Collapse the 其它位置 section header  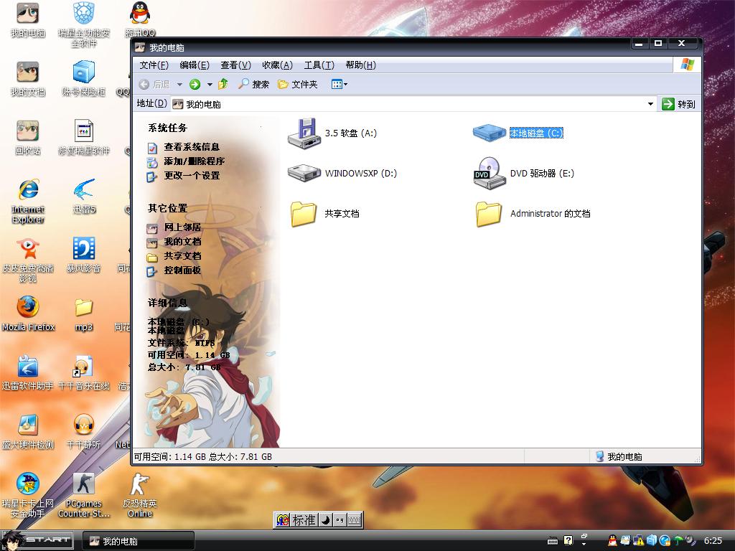pos(167,208)
